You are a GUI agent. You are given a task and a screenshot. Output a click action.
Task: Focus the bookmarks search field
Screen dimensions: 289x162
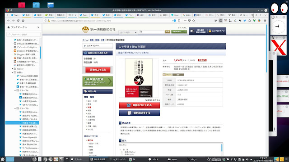coord(23,34)
